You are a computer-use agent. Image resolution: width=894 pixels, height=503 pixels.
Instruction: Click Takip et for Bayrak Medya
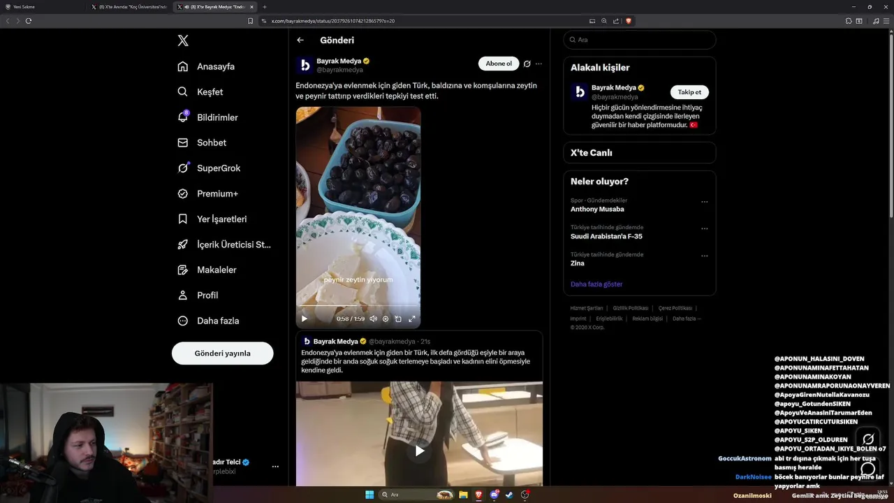pos(689,92)
